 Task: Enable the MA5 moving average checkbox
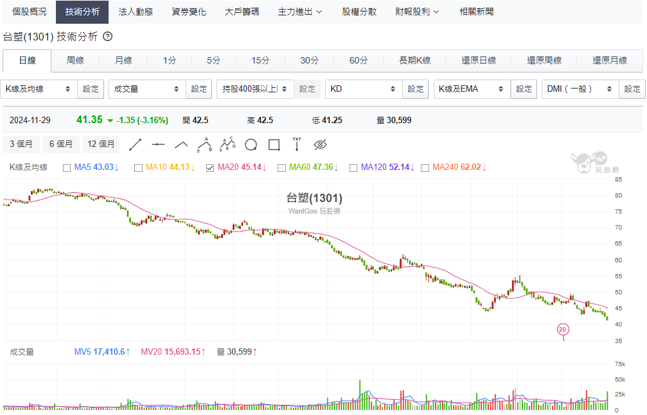click(67, 168)
